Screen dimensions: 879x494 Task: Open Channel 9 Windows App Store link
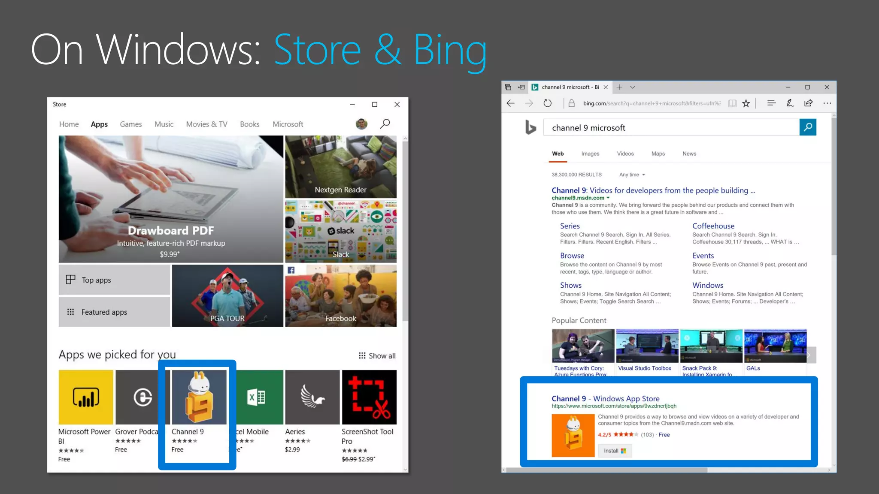[606, 398]
